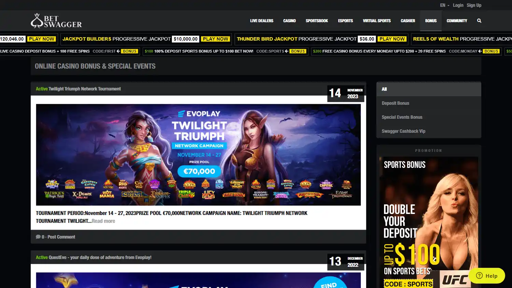This screenshot has height=288, width=512.
Task: Expand the EN language dropdown
Action: pos(444,5)
